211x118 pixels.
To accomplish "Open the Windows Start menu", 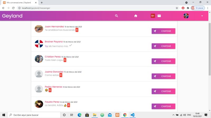I will tap(4, 115).
